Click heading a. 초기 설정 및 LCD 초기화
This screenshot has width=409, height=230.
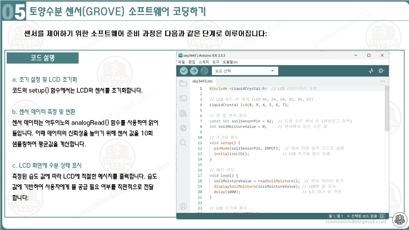pyautogui.click(x=44, y=80)
